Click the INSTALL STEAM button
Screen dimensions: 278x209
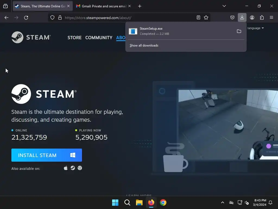point(47,155)
